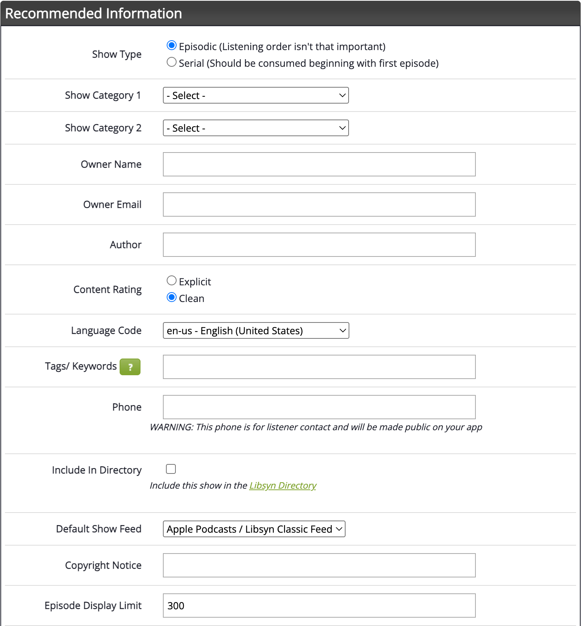Image resolution: width=581 pixels, height=626 pixels.
Task: Click the Author input field
Action: click(x=319, y=245)
